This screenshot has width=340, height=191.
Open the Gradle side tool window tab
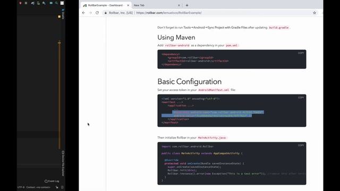click(x=63, y=14)
